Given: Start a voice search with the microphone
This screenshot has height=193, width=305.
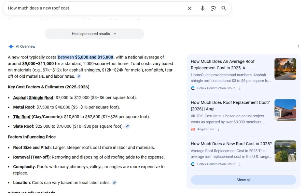Looking at the screenshot, I should pyautogui.click(x=202, y=8).
